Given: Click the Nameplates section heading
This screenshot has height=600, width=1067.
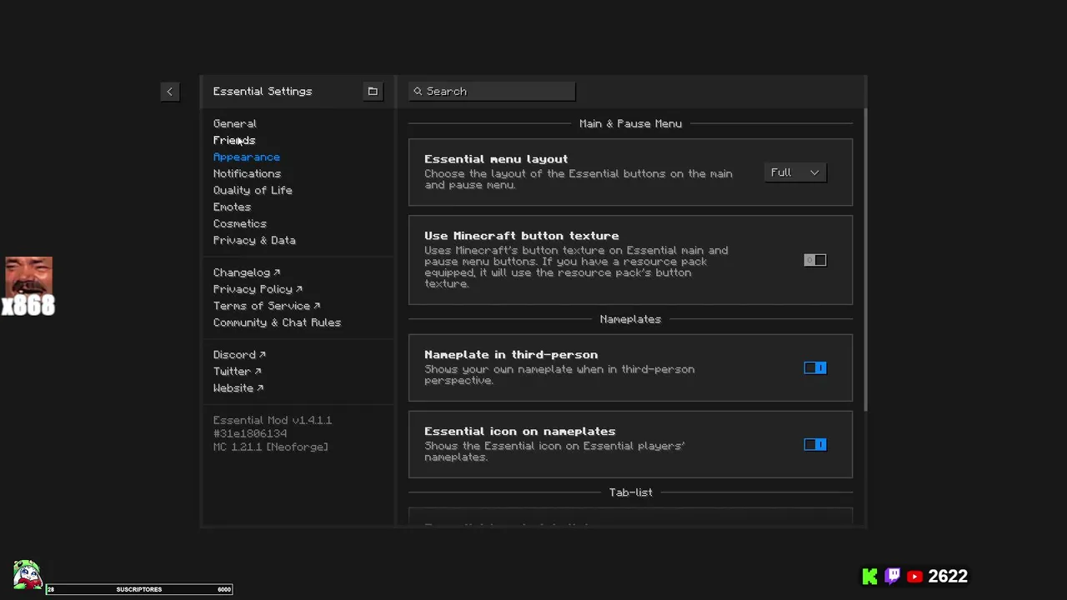Looking at the screenshot, I should pyautogui.click(x=630, y=319).
